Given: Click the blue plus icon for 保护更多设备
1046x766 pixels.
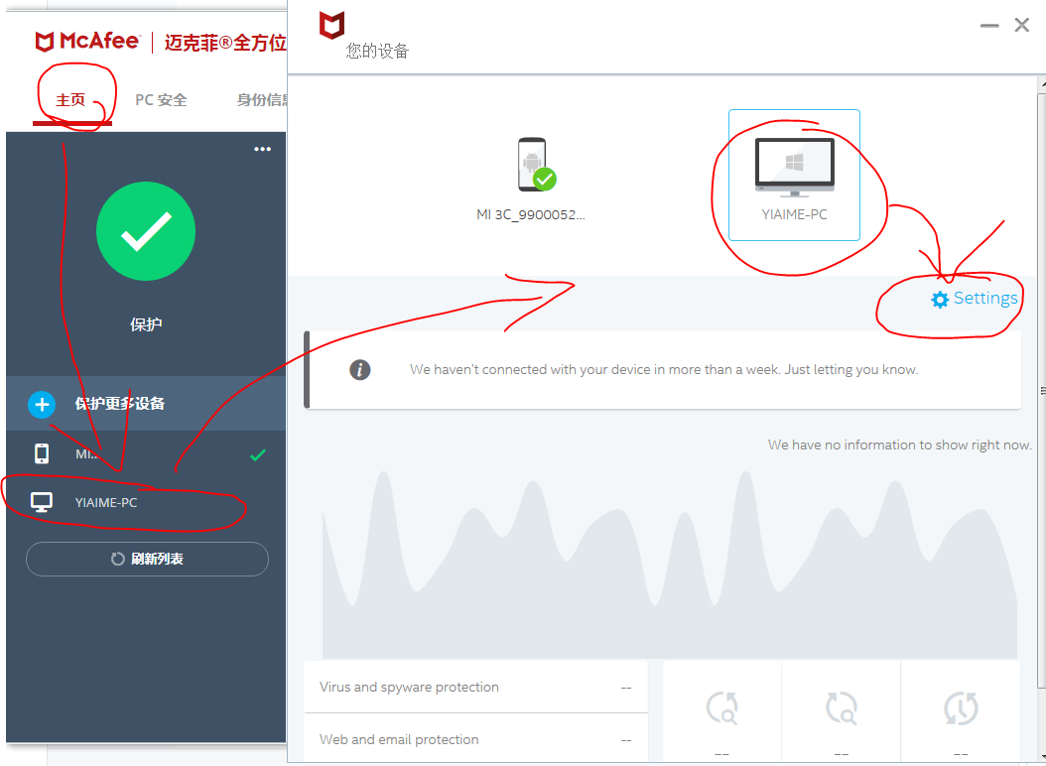Looking at the screenshot, I should [42, 405].
